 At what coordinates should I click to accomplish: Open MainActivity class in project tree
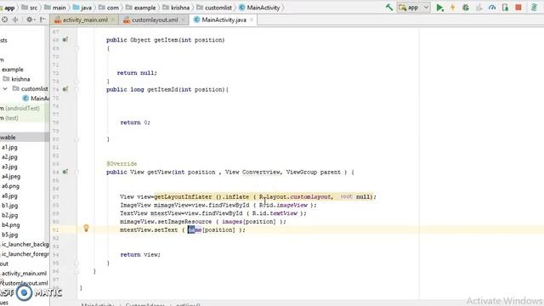pyautogui.click(x=36, y=99)
